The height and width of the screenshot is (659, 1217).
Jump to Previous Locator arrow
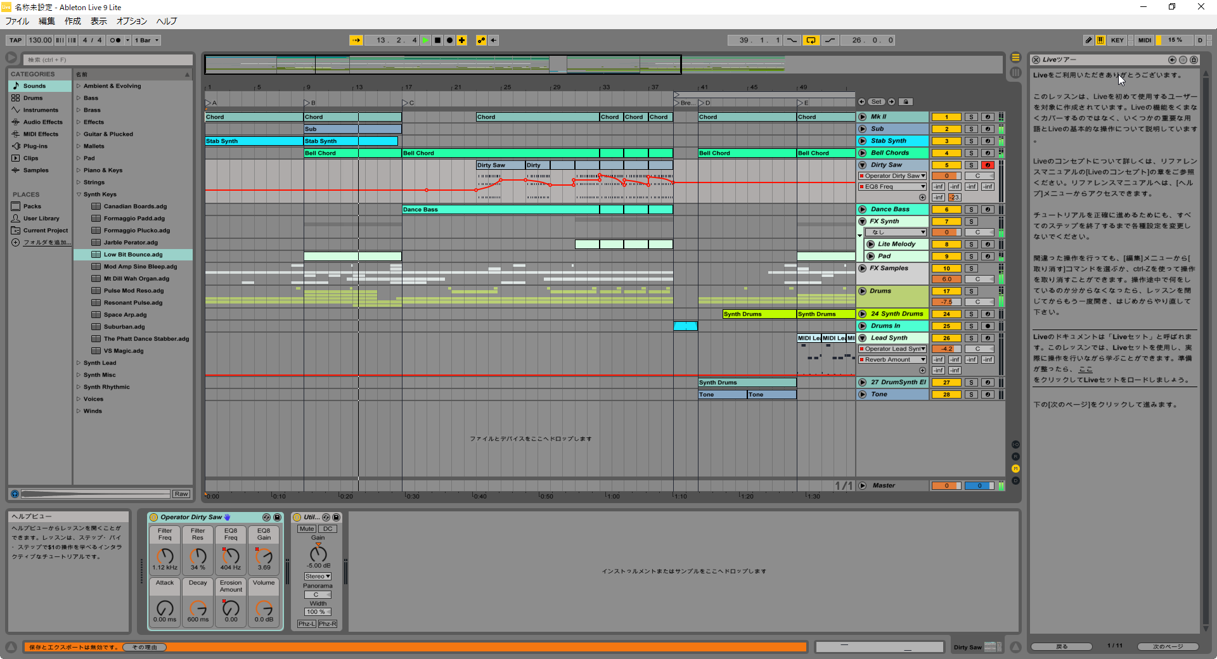861,101
